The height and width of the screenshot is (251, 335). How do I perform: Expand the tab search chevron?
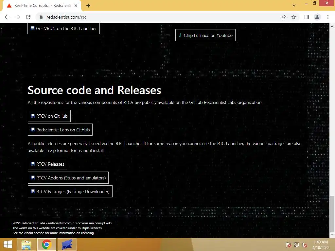pos(294,6)
